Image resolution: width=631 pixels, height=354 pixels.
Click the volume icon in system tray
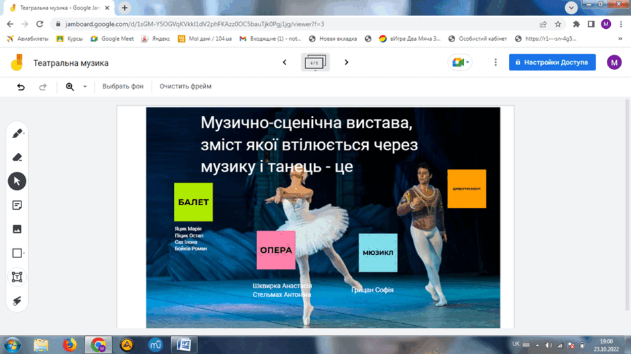tap(548, 345)
